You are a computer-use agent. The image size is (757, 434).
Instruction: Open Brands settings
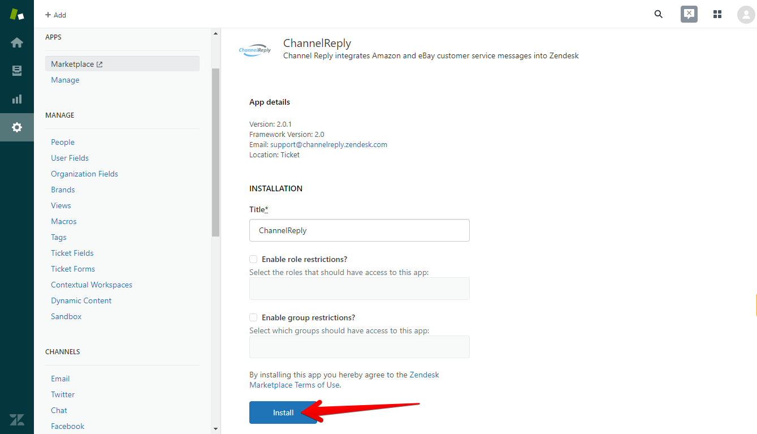63,190
